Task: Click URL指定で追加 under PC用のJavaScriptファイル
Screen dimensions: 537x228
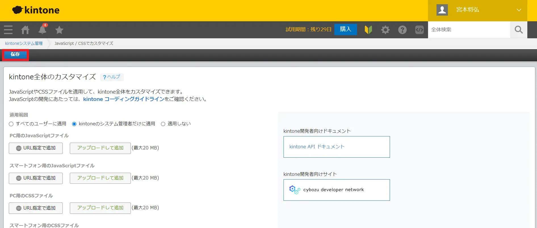Action: pos(36,148)
